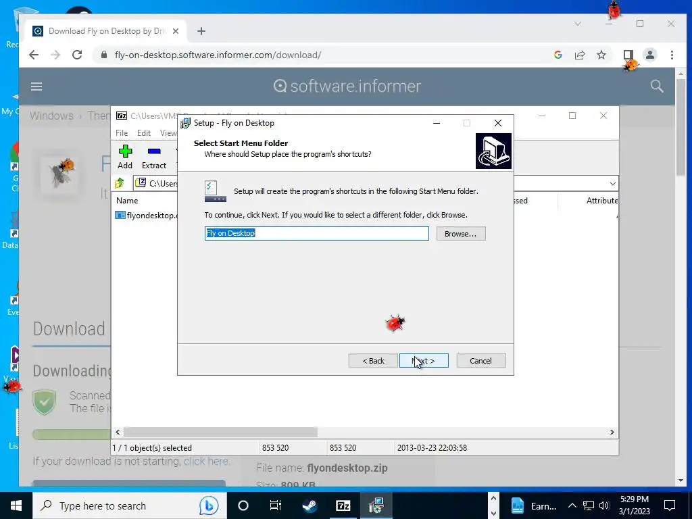The height and width of the screenshot is (519, 692).
Task: Select the Start Menu folder name field
Action: click(316, 233)
